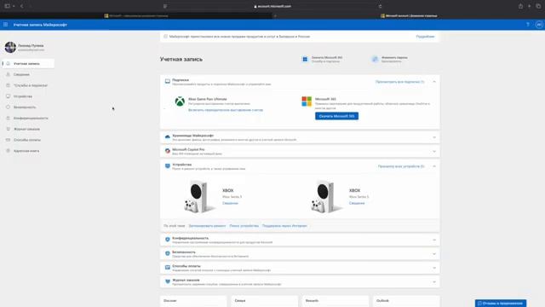Image resolution: width=545 pixels, height=307 pixels.
Task: Click the Скачать Microsoft 365 quick-action tile icon
Action: [x=305, y=59]
